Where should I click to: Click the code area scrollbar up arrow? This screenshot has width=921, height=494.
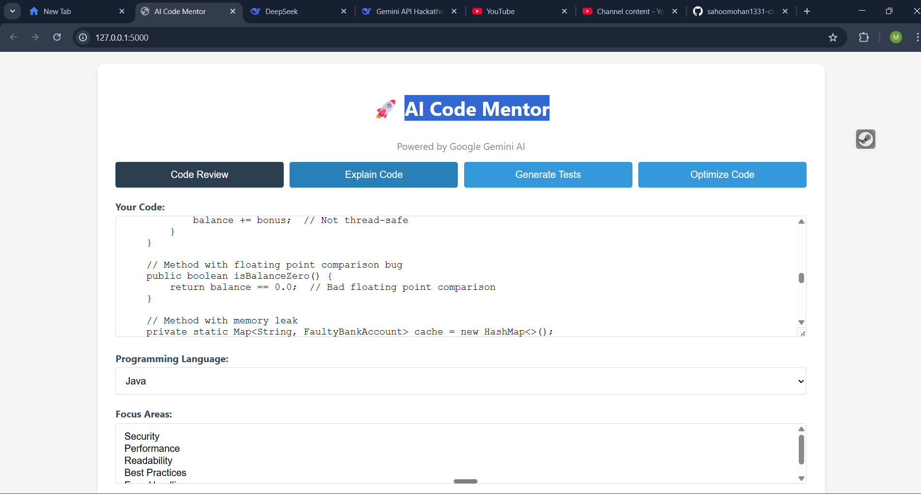tap(801, 222)
